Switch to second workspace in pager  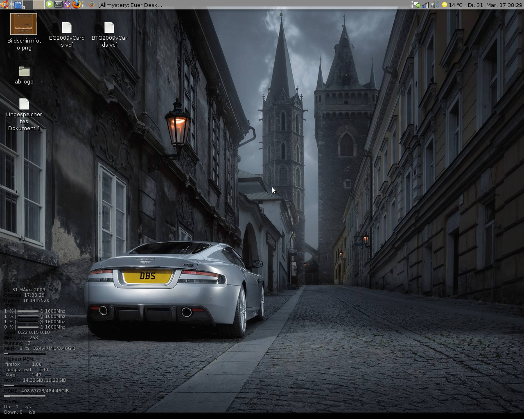[39, 5]
